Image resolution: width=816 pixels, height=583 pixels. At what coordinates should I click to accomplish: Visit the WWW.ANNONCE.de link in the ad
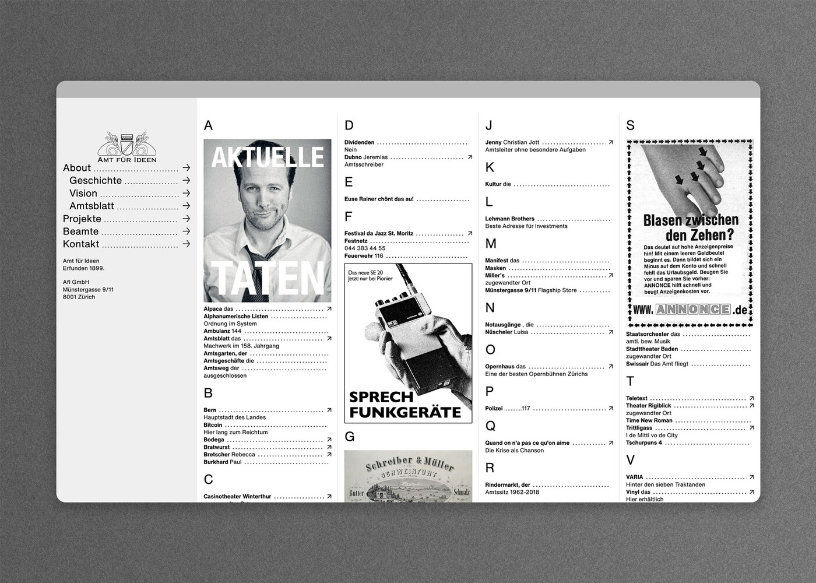pos(688,309)
